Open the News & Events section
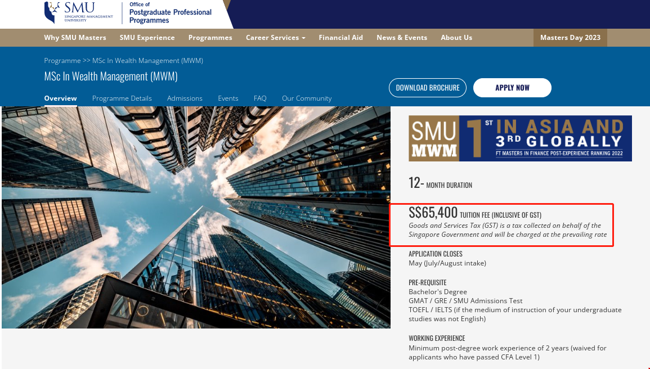Viewport: 650px width, 369px height. pos(402,38)
